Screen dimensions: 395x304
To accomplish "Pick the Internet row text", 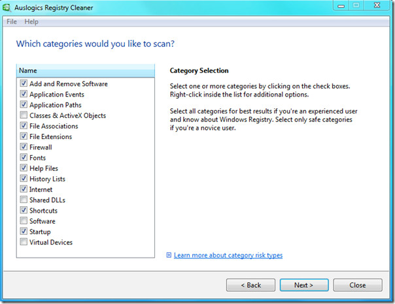I will click(x=41, y=189).
